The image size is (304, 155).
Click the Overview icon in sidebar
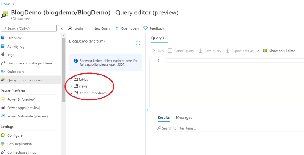(3, 38)
